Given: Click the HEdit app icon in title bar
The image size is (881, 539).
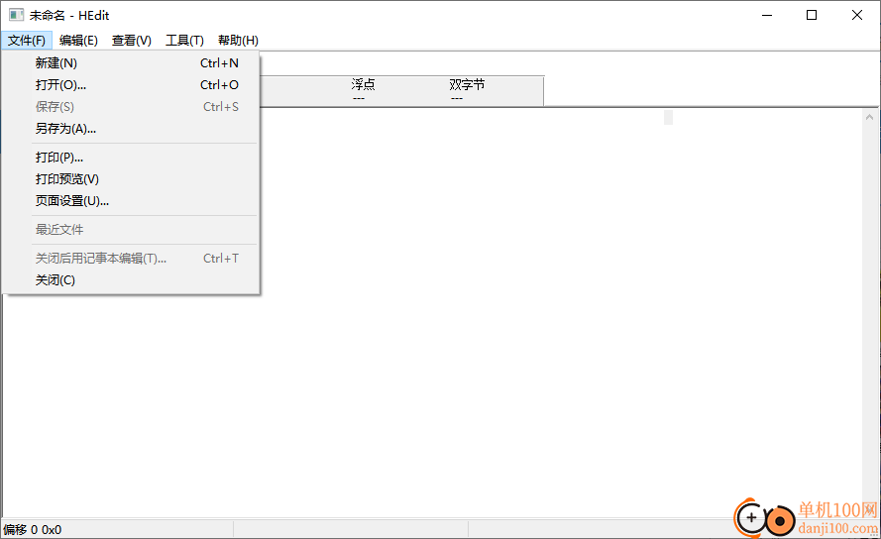Looking at the screenshot, I should [x=16, y=15].
